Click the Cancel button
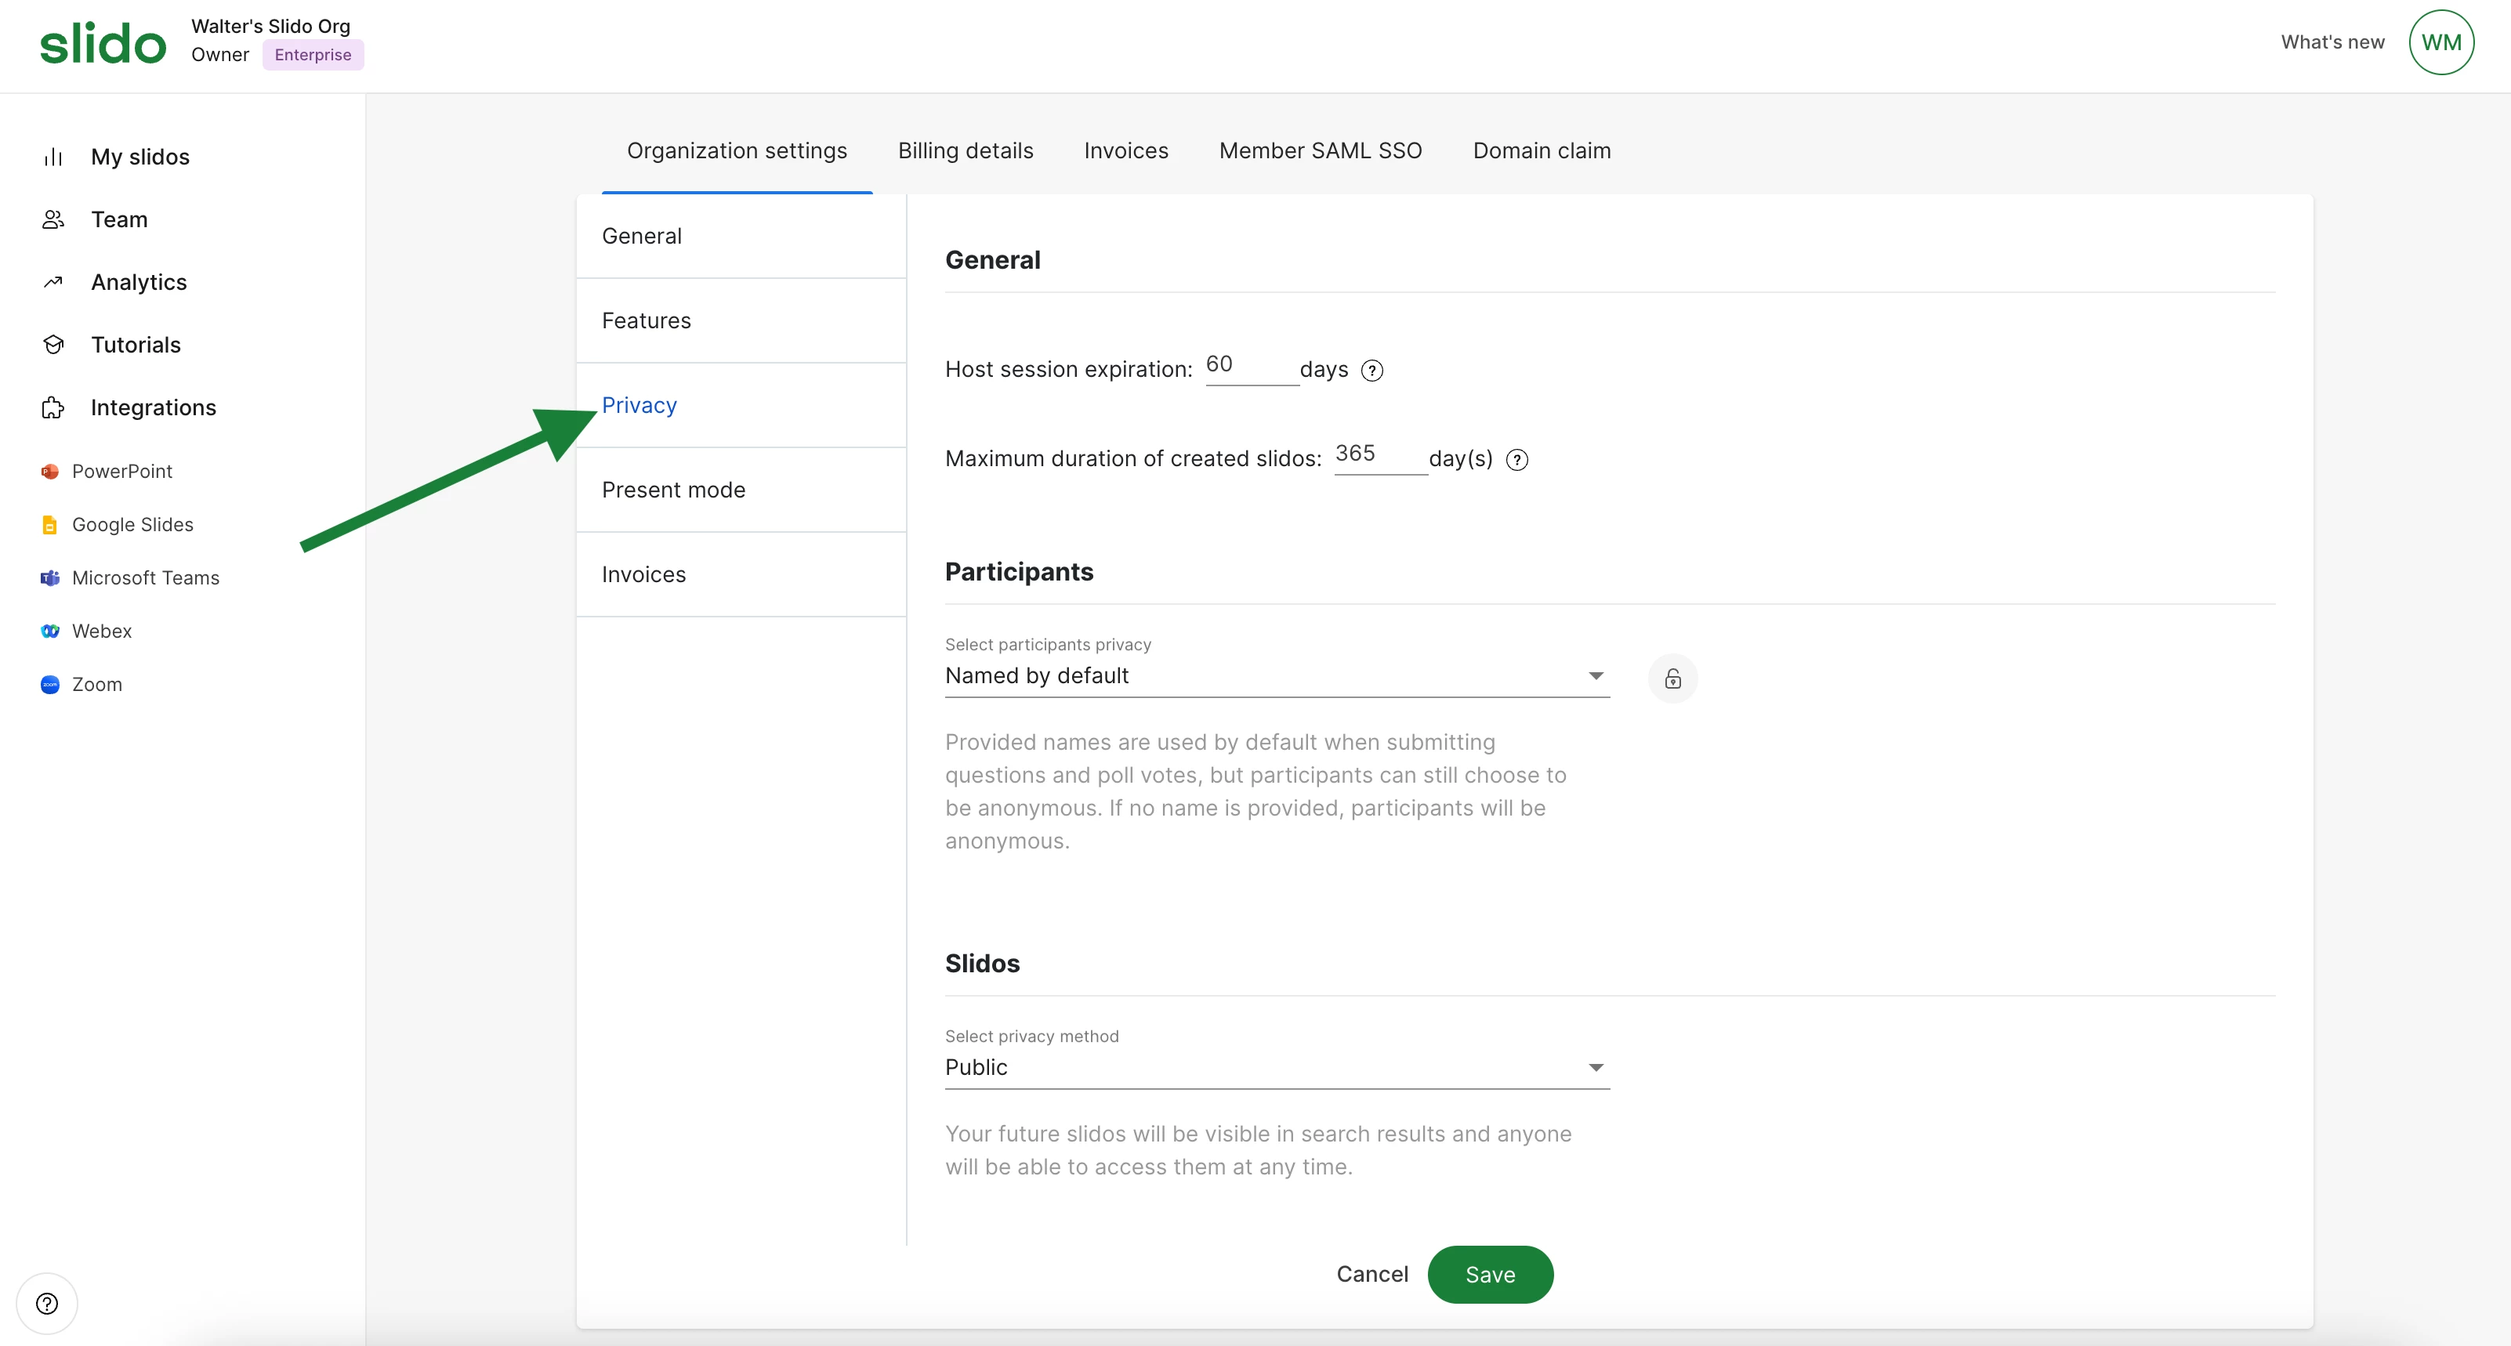2511x1346 pixels. point(1371,1274)
